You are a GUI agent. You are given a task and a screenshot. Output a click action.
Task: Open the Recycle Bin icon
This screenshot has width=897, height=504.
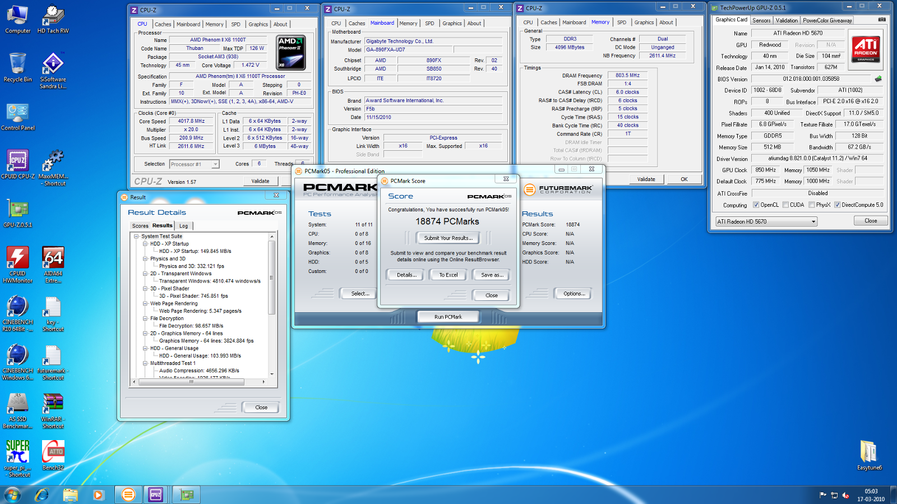click(18, 67)
